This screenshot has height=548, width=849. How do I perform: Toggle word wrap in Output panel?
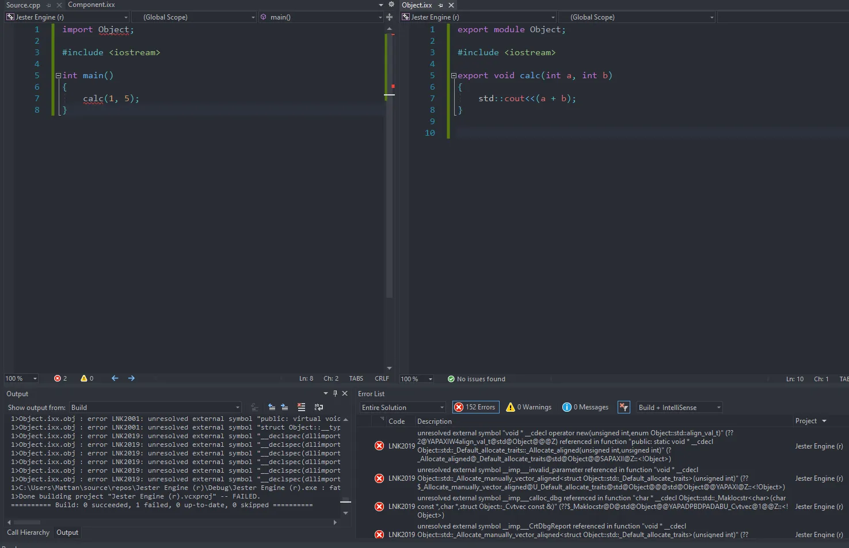click(x=319, y=407)
